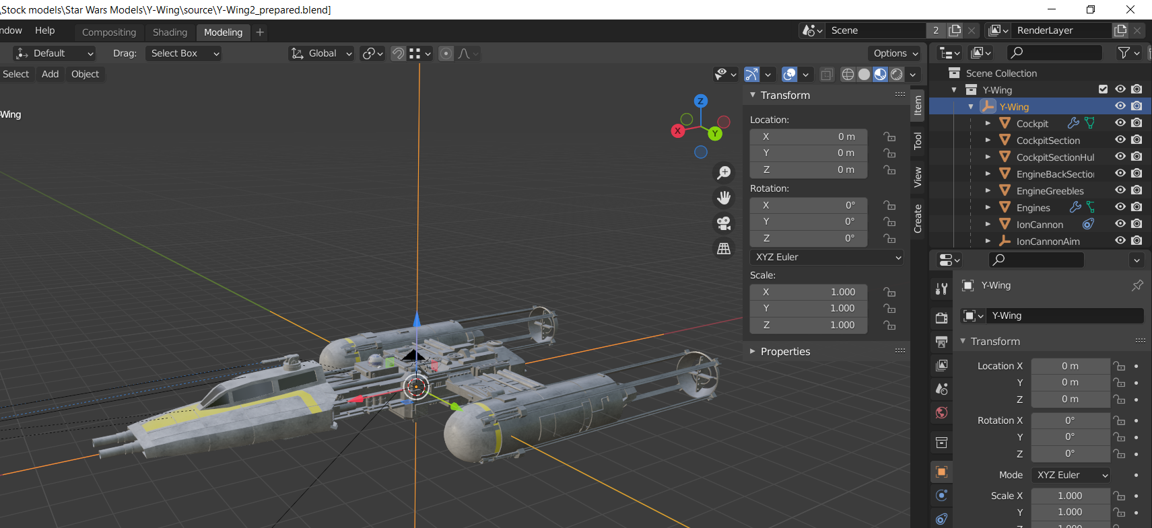
Task: Open the Tool properties tab icon
Action: coord(942,289)
